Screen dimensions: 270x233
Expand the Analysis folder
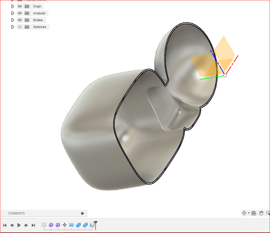click(13, 13)
